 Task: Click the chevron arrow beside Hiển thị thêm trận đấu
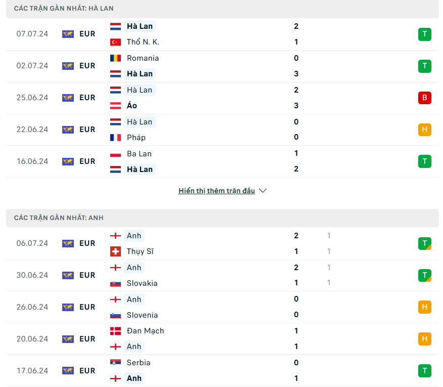point(263,191)
